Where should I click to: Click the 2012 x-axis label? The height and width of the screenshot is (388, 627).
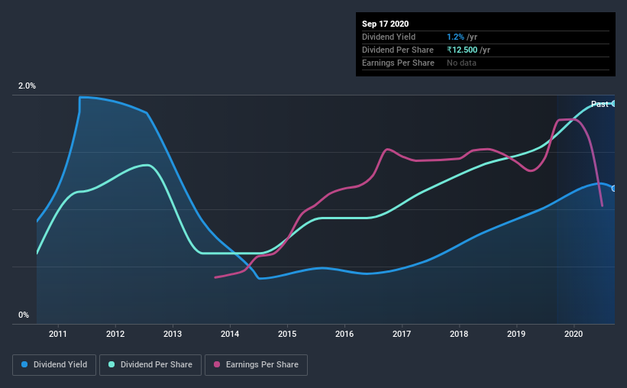(x=115, y=334)
